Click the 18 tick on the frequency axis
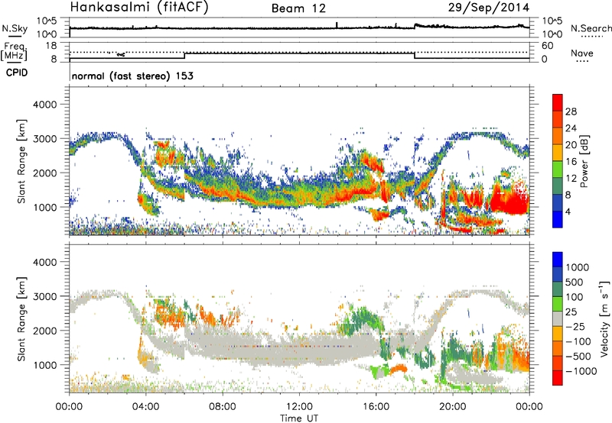Image resolution: width=612 pixels, height=423 pixels. point(50,46)
